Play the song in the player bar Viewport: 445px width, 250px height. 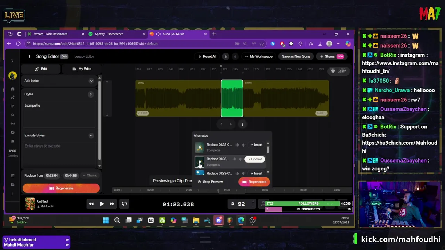pyautogui.click(x=102, y=204)
